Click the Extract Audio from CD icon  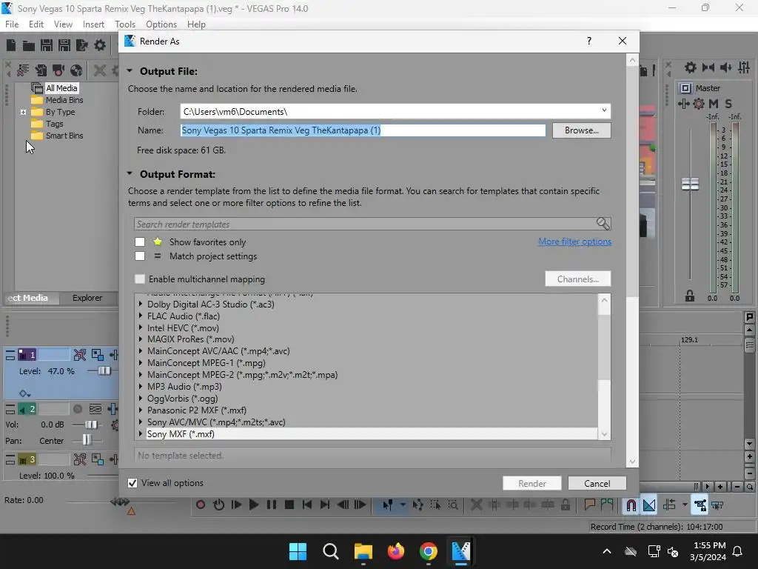(x=76, y=70)
